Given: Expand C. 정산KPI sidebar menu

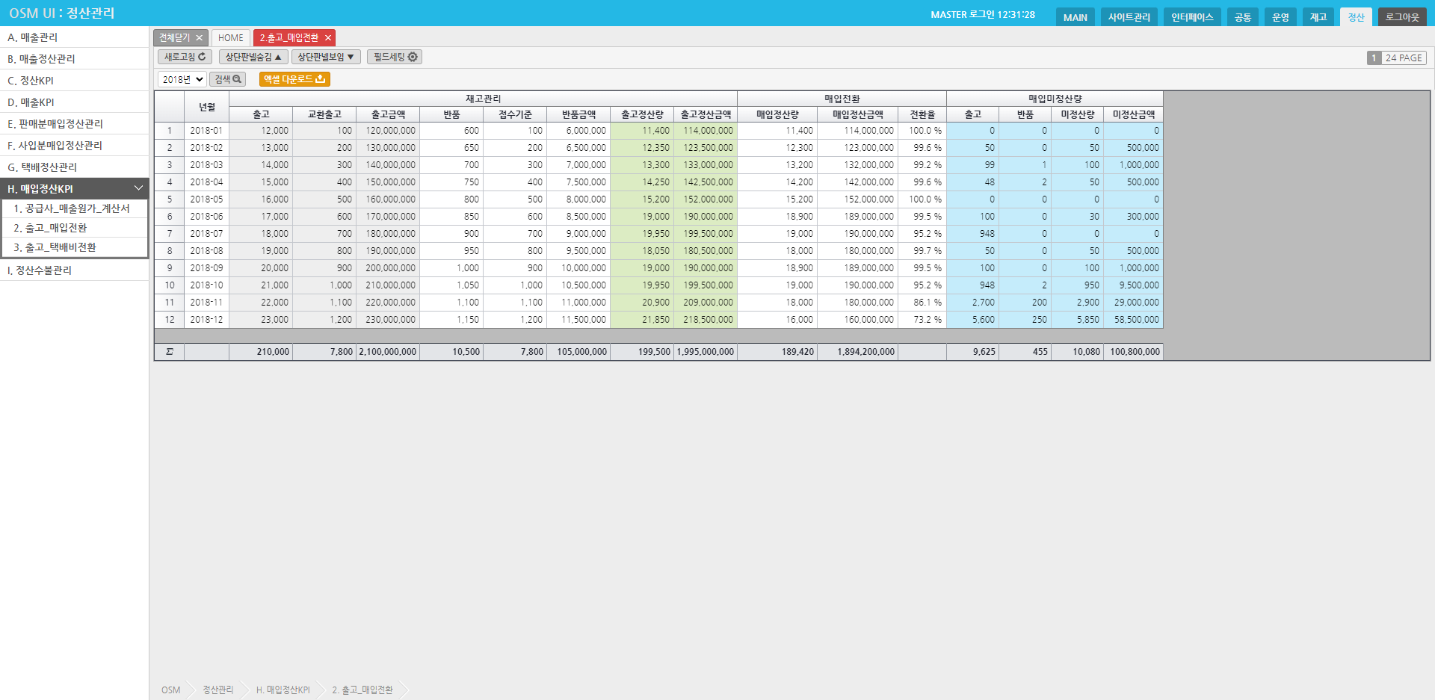Looking at the screenshot, I should click(x=75, y=81).
